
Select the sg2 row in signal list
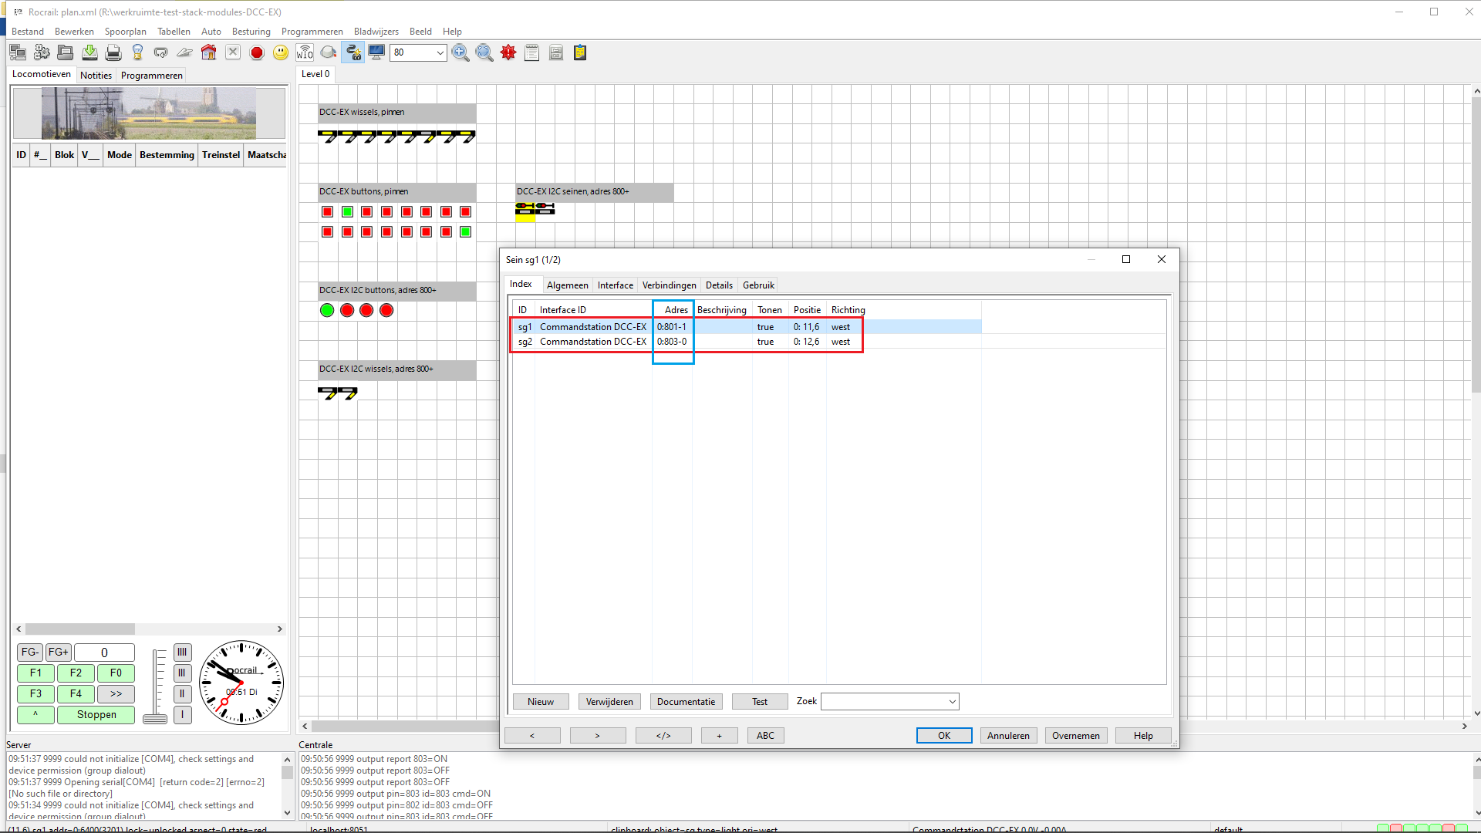[592, 342]
